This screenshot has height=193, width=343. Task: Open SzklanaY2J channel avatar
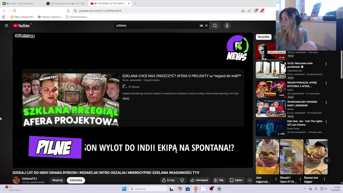(x=16, y=180)
